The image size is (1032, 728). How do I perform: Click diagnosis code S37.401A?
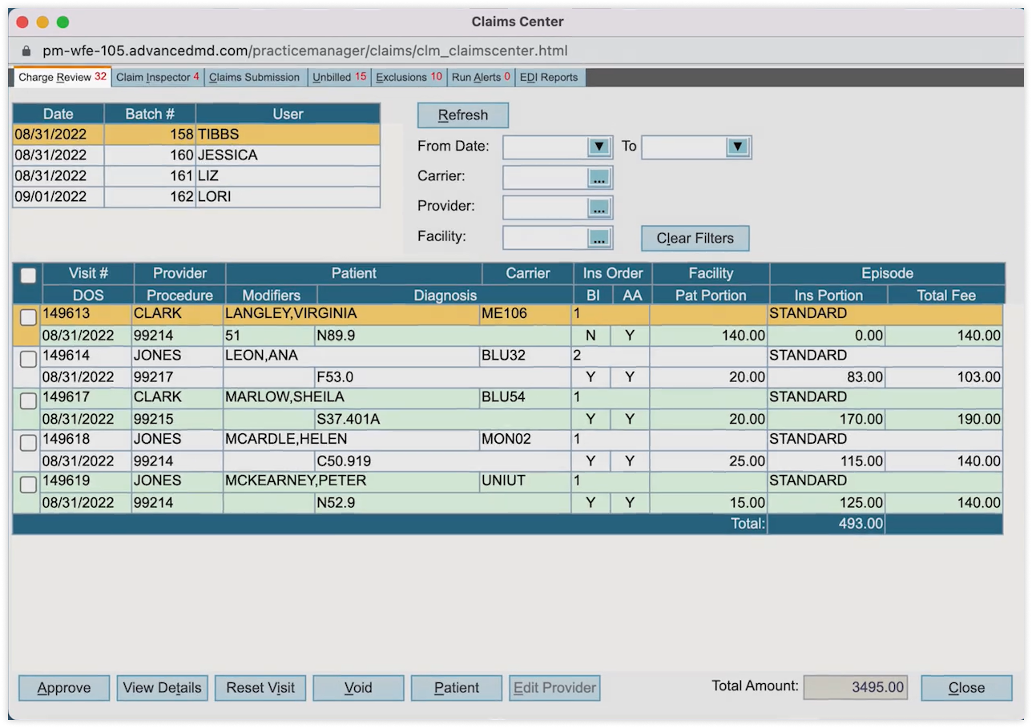[349, 419]
